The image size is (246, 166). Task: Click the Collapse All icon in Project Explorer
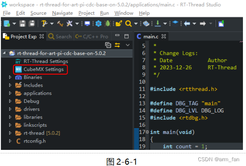[108, 45]
